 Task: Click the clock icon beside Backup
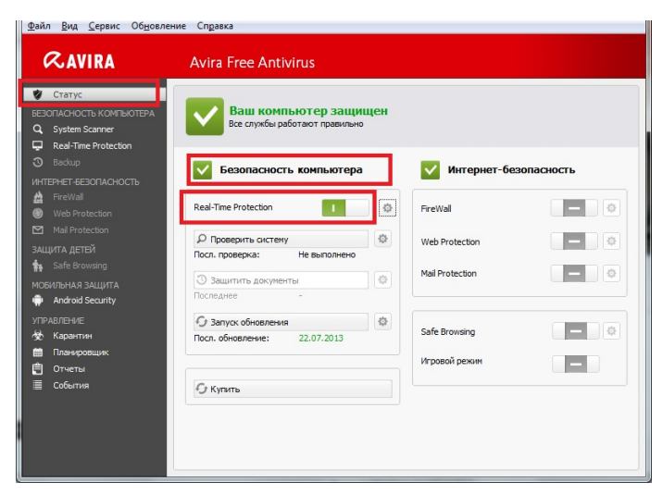38,162
